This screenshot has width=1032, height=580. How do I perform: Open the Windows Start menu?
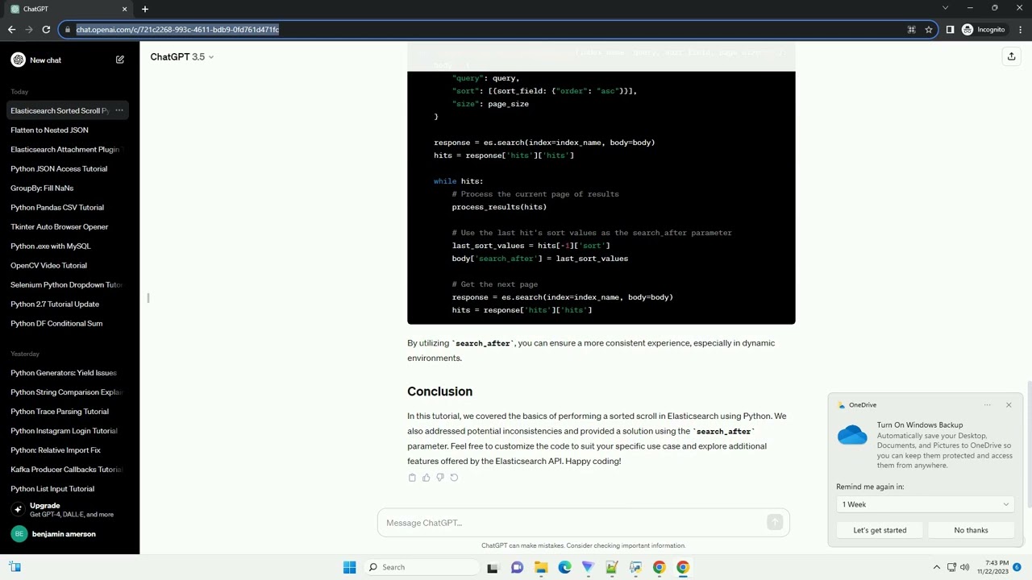coord(349,567)
